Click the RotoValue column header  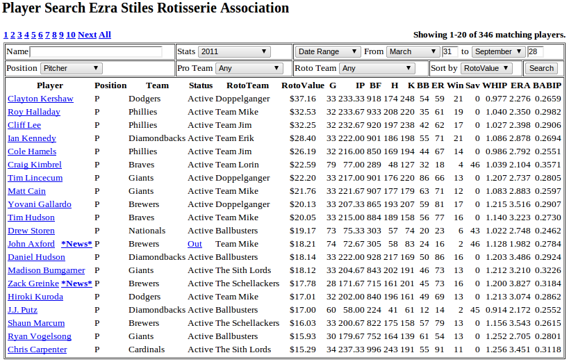click(x=303, y=85)
